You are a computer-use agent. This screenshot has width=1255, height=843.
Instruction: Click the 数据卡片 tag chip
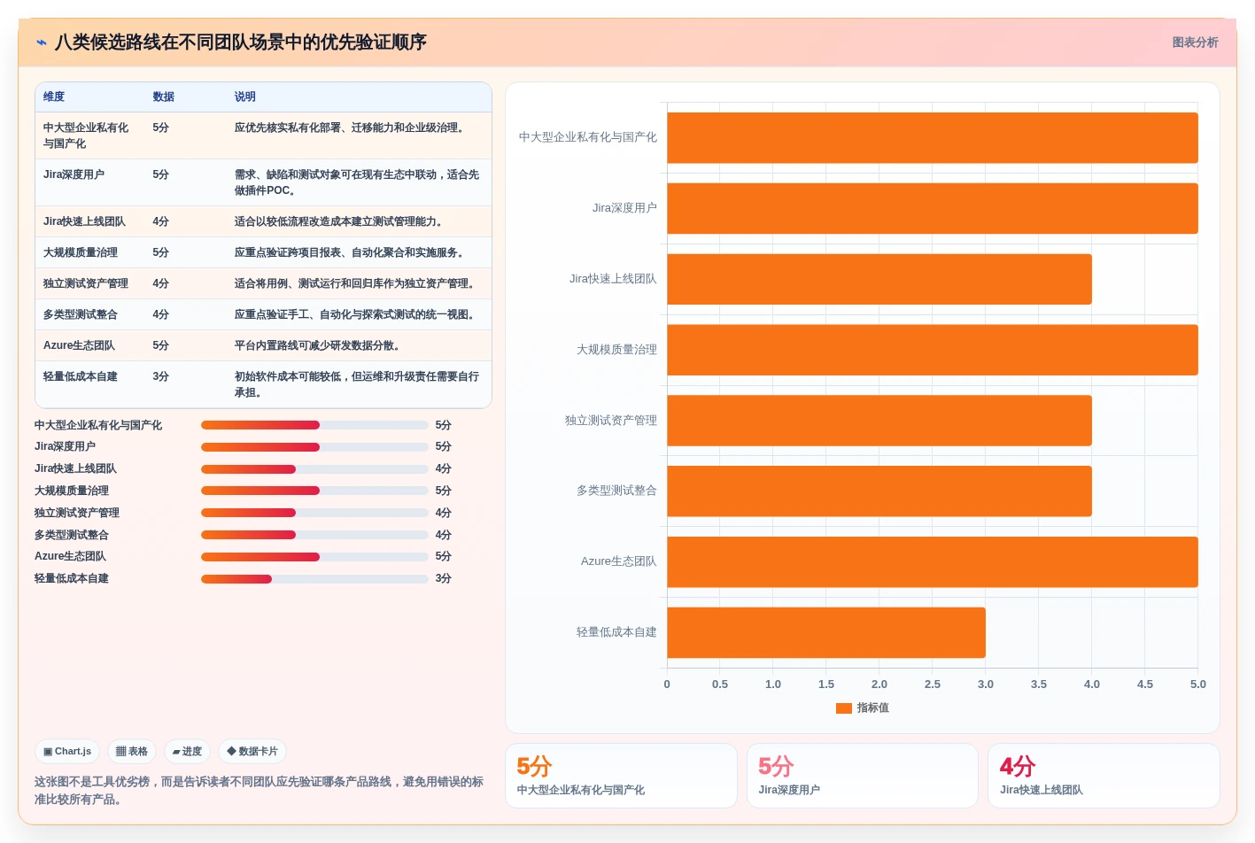tap(252, 752)
